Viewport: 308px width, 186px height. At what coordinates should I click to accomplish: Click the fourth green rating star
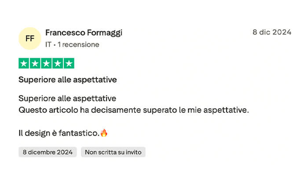tap(58, 63)
